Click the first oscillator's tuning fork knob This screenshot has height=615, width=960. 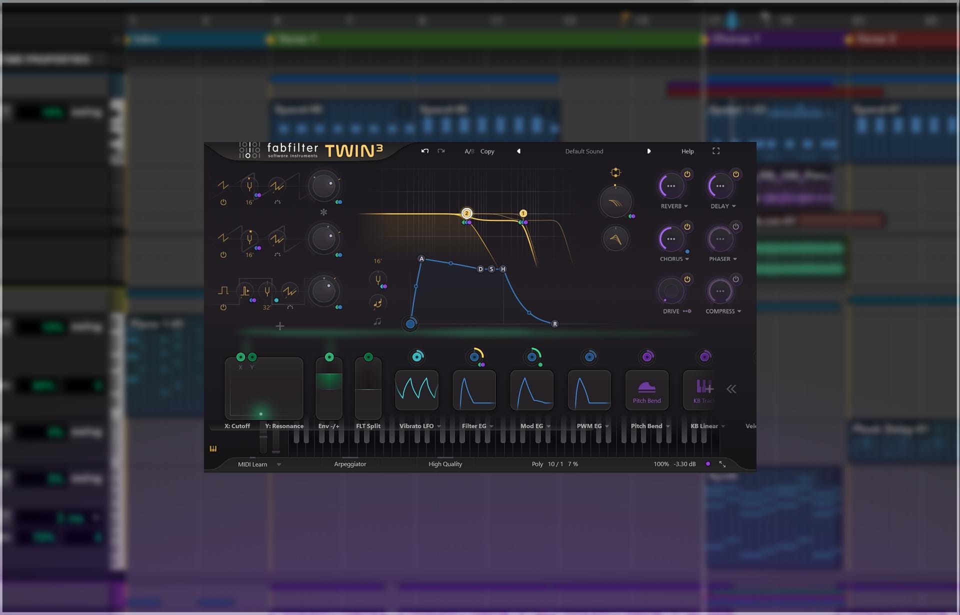click(x=249, y=186)
